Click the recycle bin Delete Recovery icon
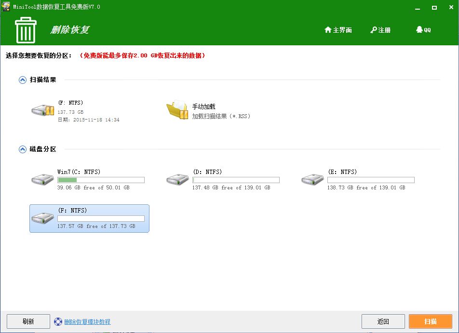The height and width of the screenshot is (333, 459). click(26, 30)
